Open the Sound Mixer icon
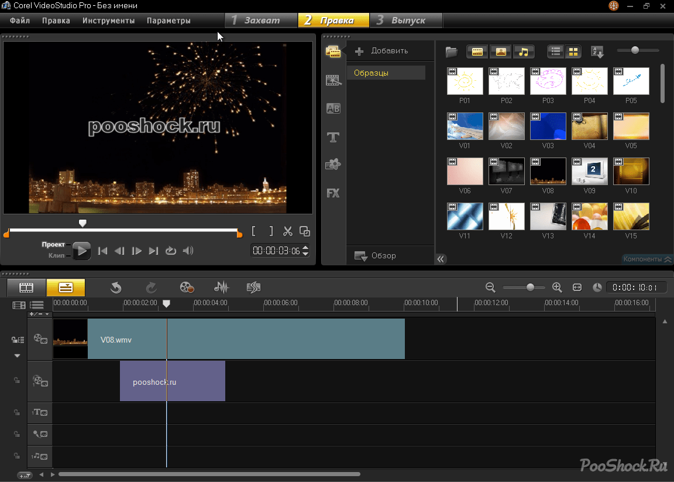 pyautogui.click(x=221, y=287)
